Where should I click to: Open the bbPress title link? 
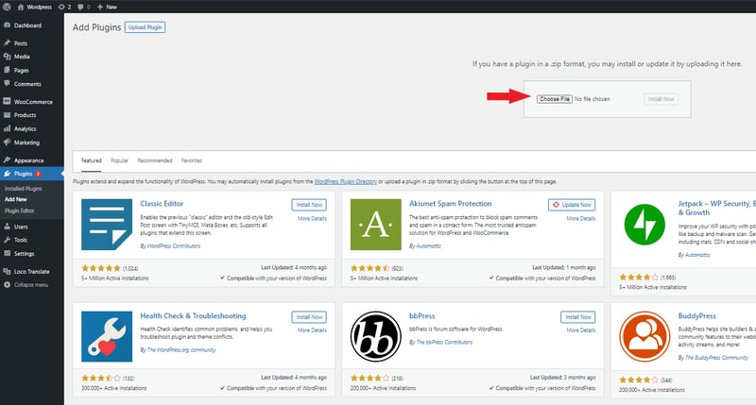coord(421,316)
